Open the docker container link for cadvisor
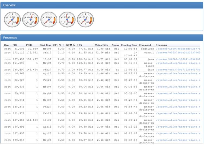Image resolution: width=204 pixels, height=146 pixels. point(178,49)
